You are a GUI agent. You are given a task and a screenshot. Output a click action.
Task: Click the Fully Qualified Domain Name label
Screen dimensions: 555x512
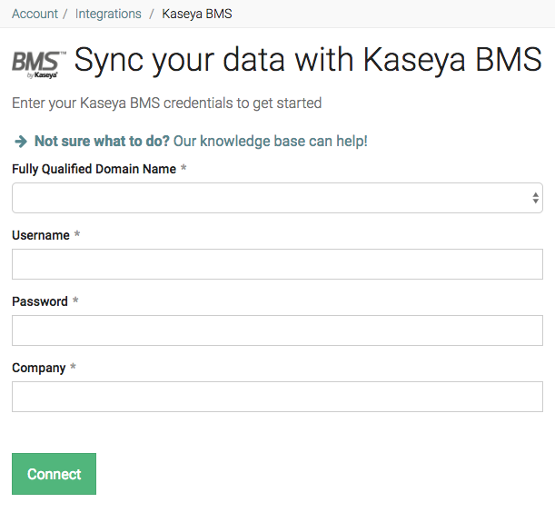tap(94, 169)
